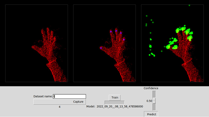209x117 pixels.
Task: Click the blue index fingertip marker
Action: 111,32
